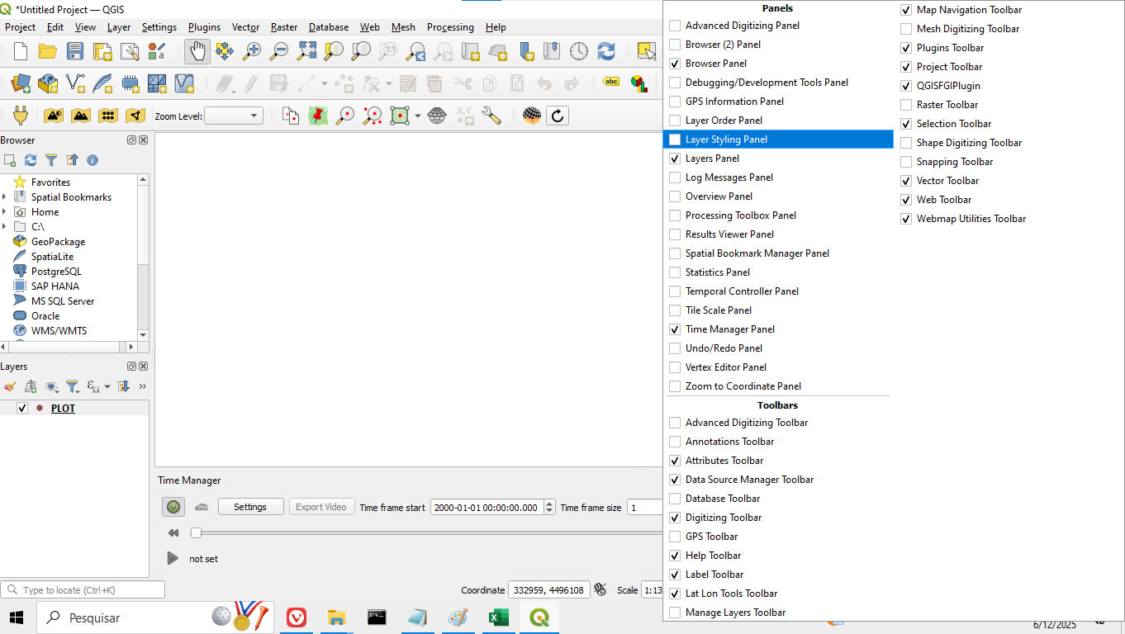Enable the Snapping Toolbar checkbox
The width and height of the screenshot is (1125, 634).
click(906, 162)
